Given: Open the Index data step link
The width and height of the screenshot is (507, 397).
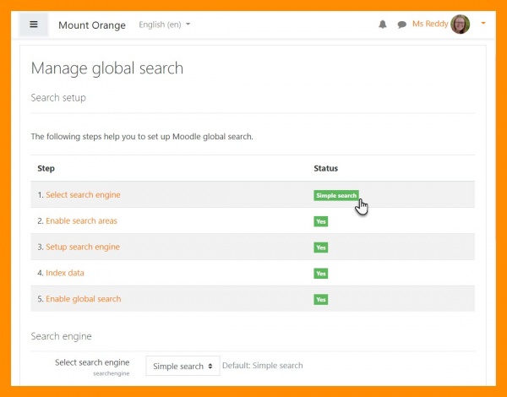Looking at the screenshot, I should point(65,273).
